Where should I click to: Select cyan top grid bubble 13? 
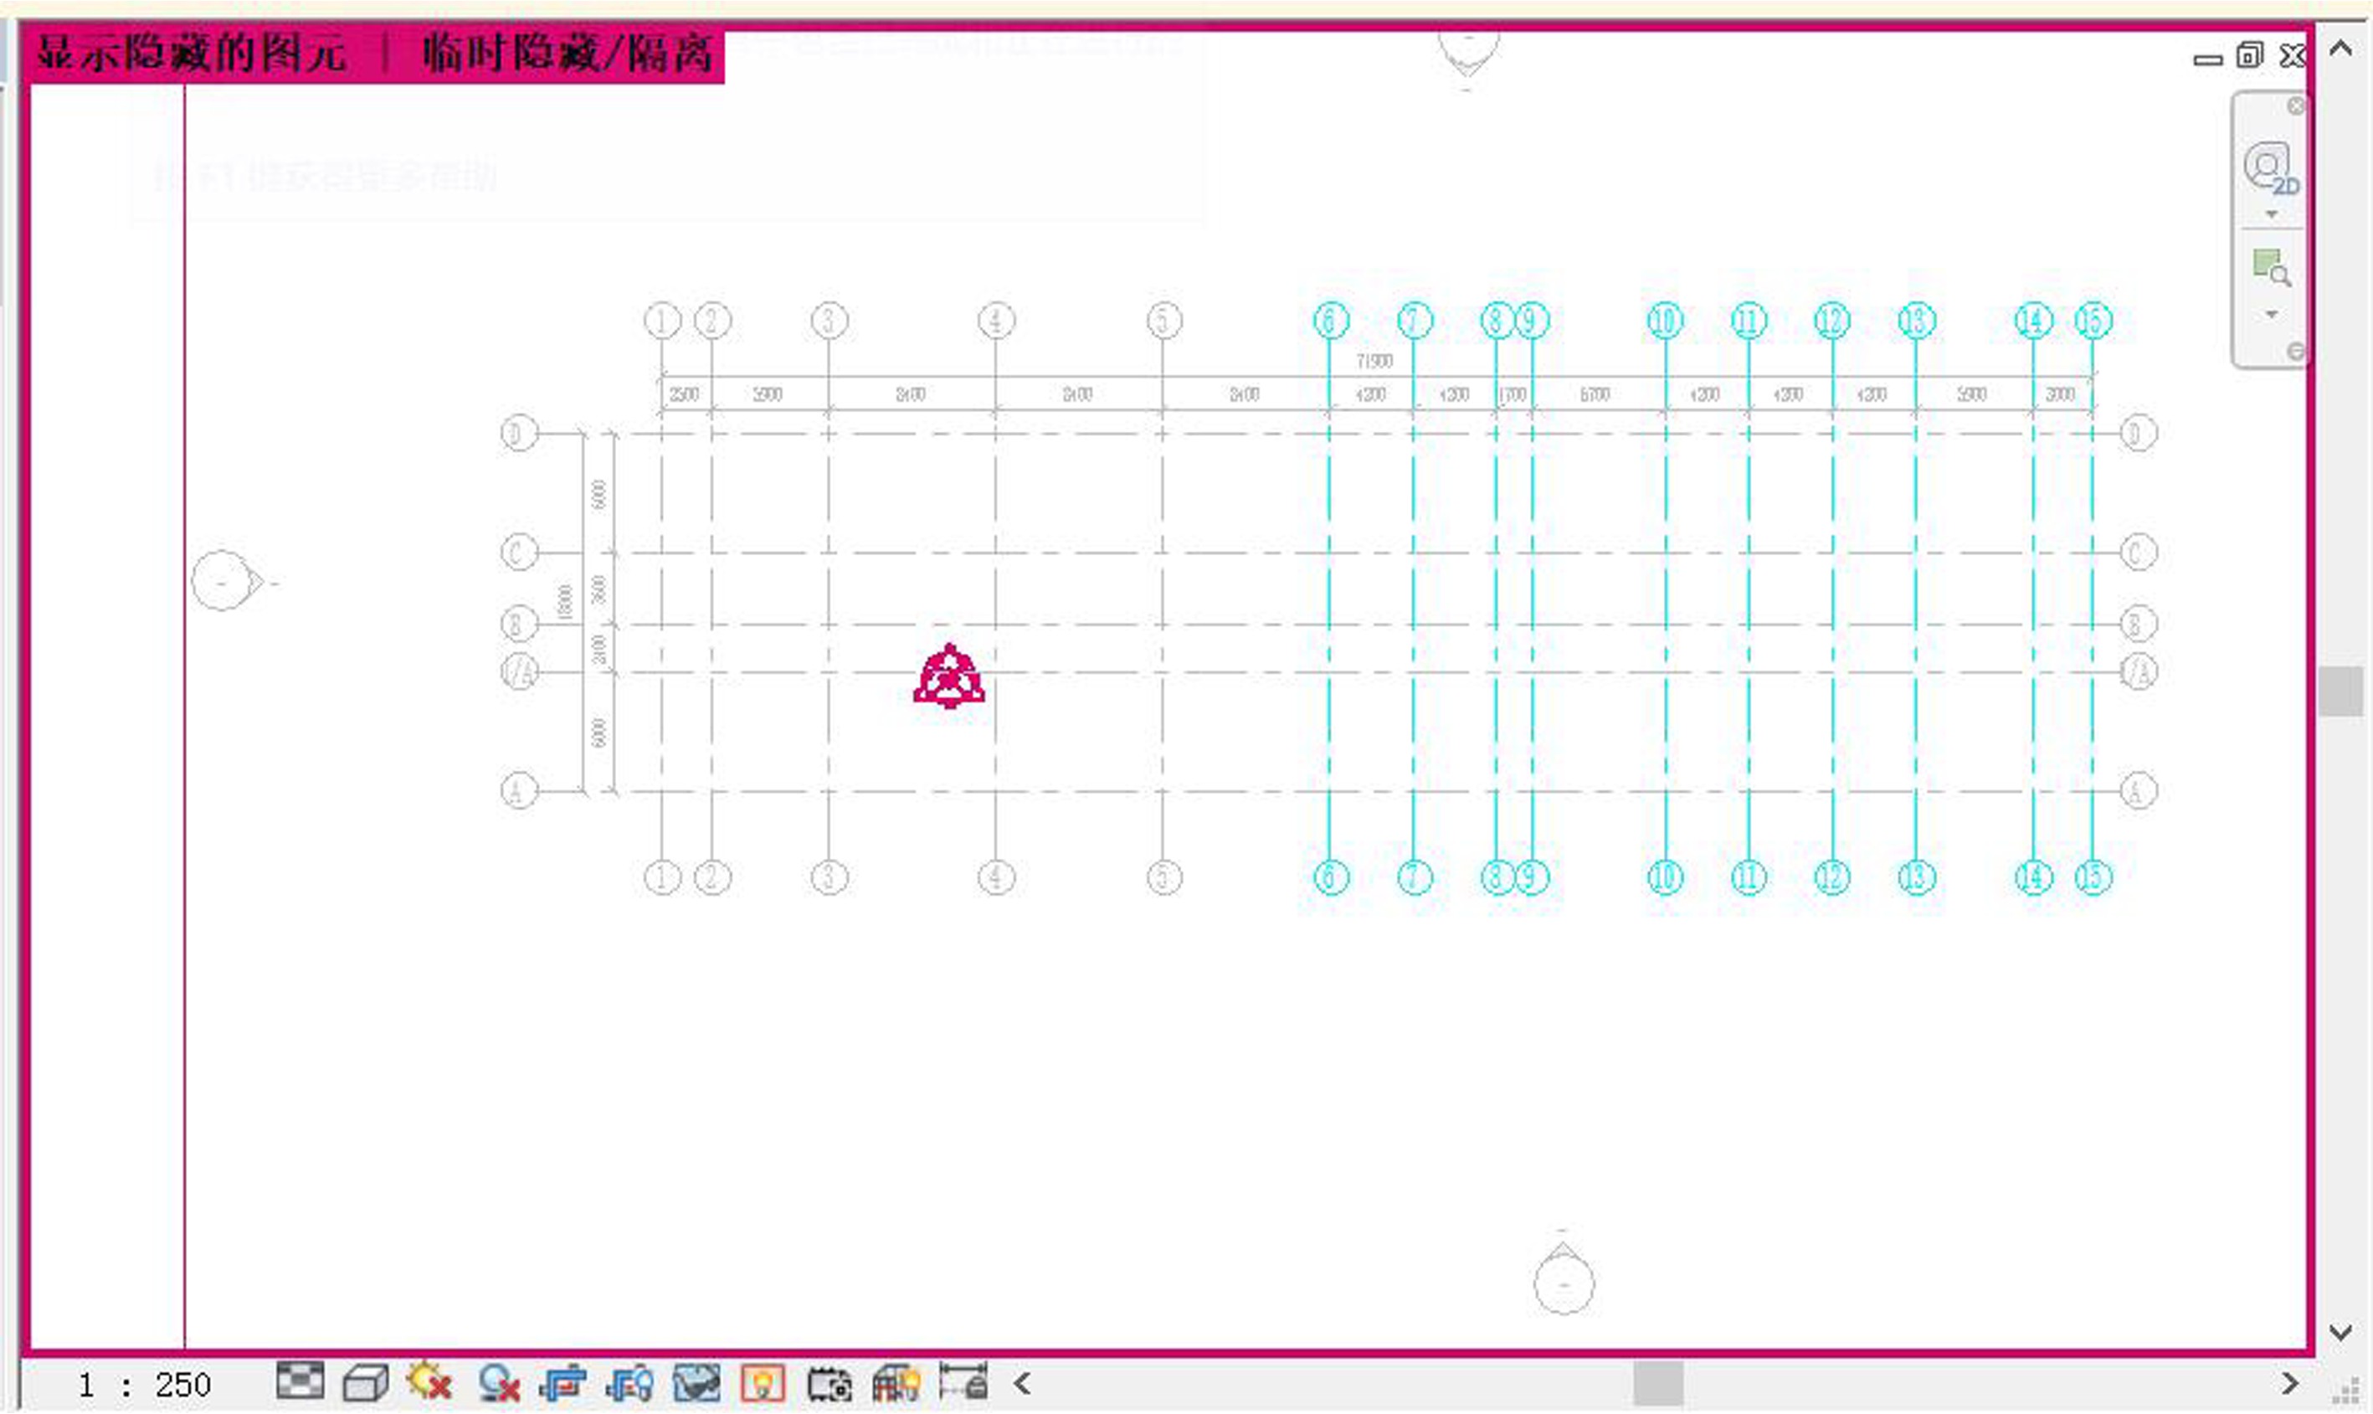click(x=1917, y=321)
